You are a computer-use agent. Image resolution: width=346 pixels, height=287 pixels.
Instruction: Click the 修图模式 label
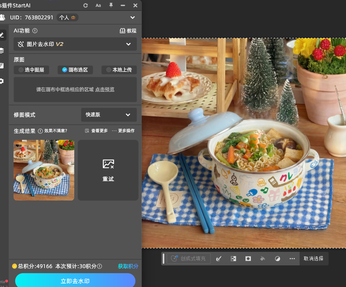tap(24, 115)
